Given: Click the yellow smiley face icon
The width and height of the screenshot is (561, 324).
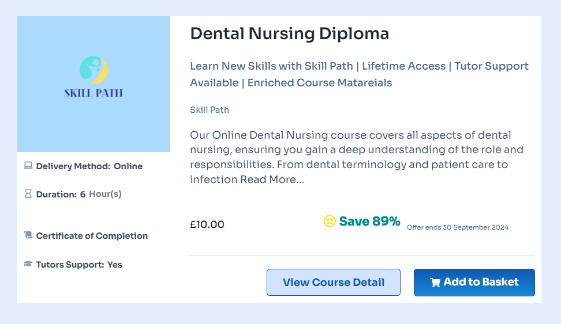Looking at the screenshot, I should click(x=330, y=222).
